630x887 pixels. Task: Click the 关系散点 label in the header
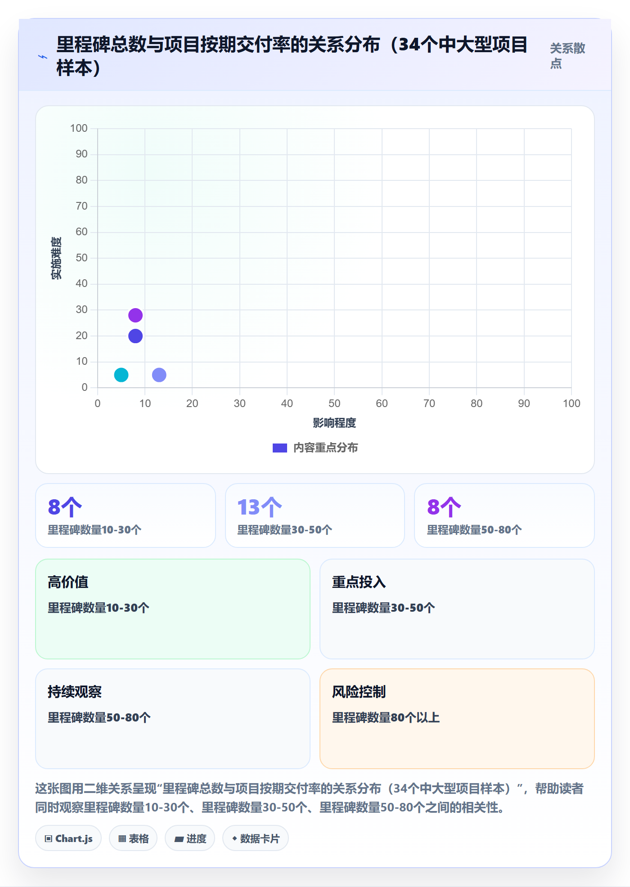pos(567,56)
